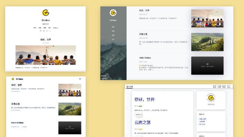Click the tag link beside the bottom-left Hello Gridea date

point(24,127)
